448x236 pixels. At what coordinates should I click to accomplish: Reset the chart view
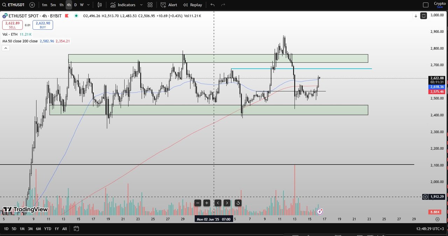238,203
